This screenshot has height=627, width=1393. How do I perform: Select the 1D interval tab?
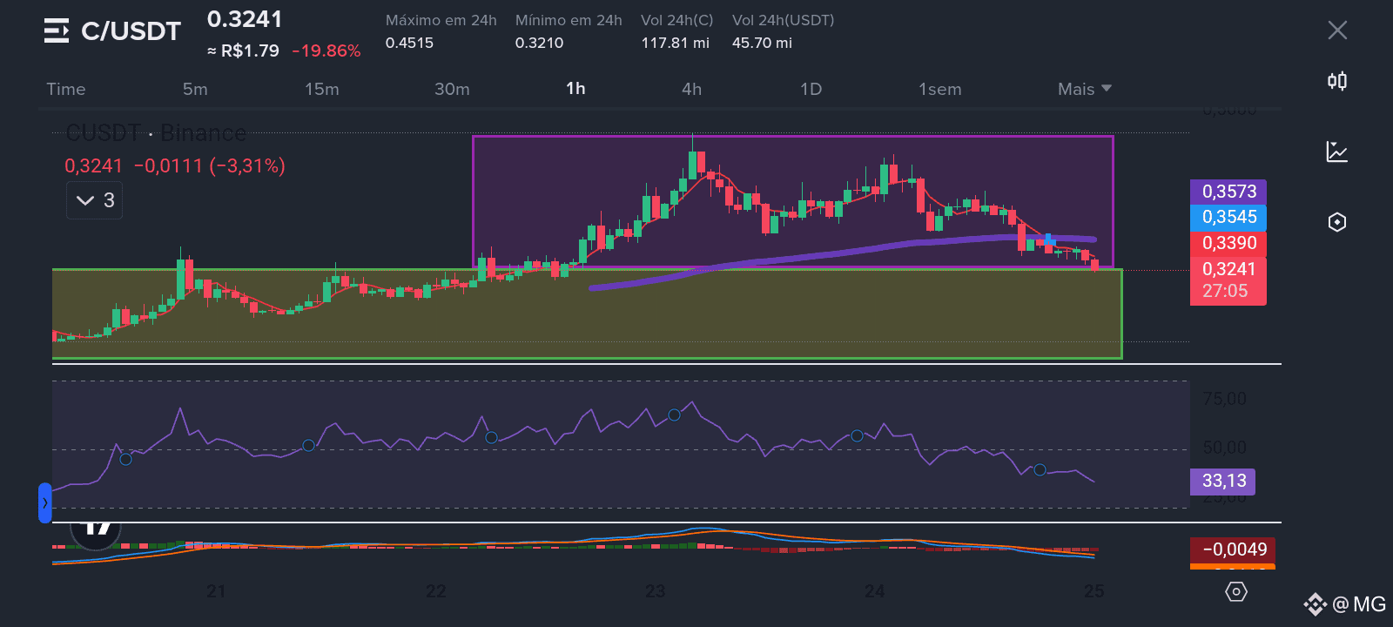[x=811, y=89]
